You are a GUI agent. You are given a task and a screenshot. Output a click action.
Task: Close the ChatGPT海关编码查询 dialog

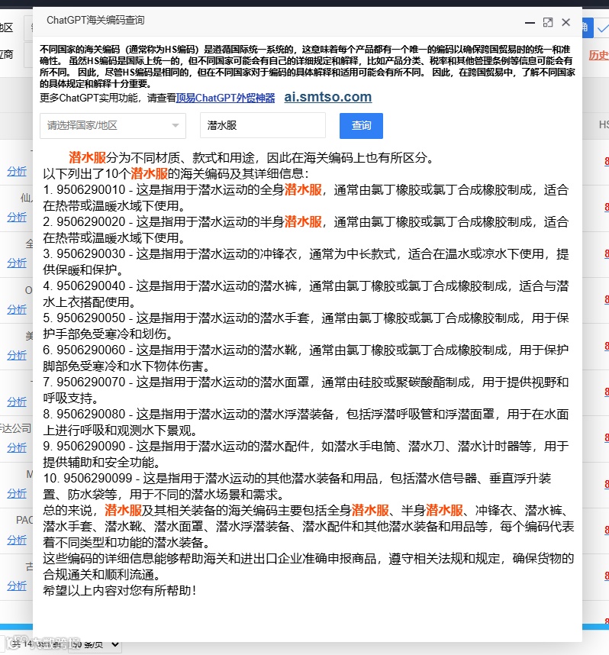(x=566, y=22)
